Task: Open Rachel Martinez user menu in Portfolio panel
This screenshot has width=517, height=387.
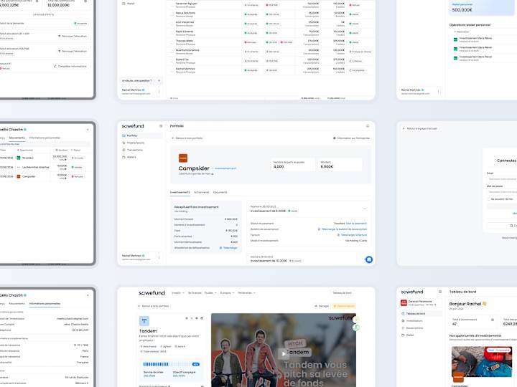Action: pyautogui.click(x=159, y=257)
